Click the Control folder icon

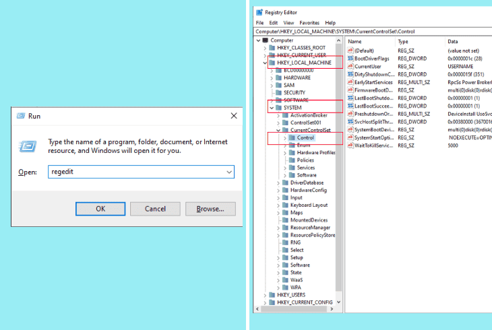[x=292, y=137]
